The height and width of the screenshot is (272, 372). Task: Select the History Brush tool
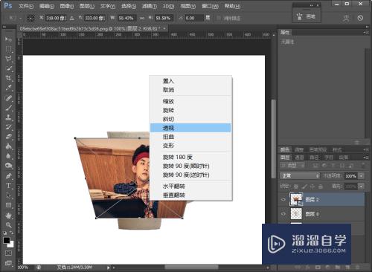8,127
